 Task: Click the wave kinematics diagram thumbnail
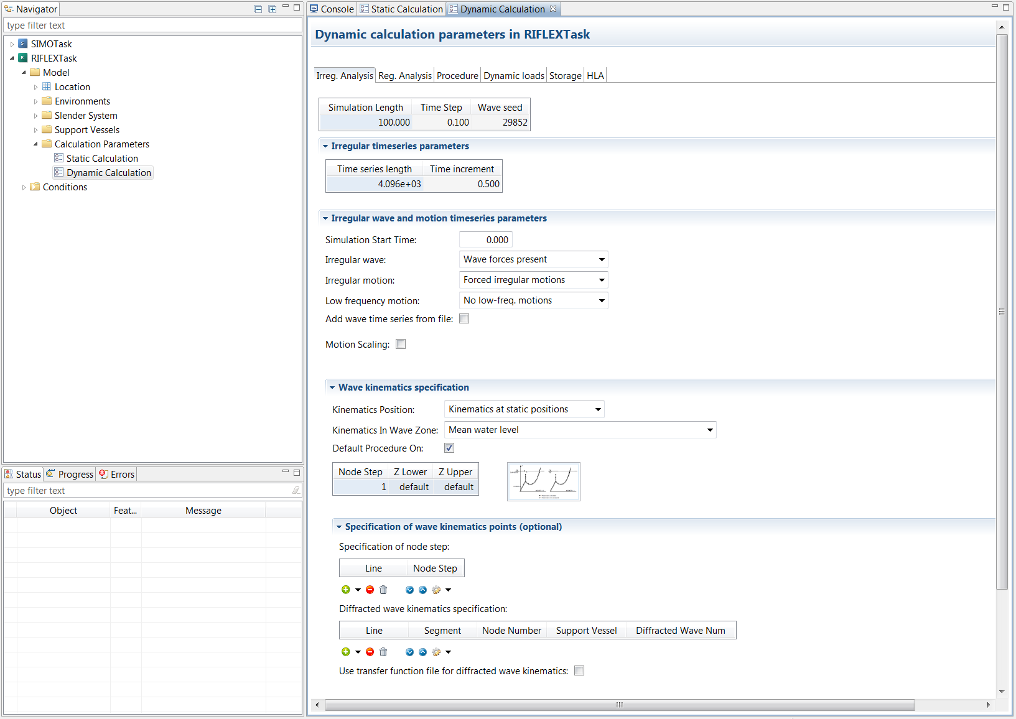coord(543,481)
